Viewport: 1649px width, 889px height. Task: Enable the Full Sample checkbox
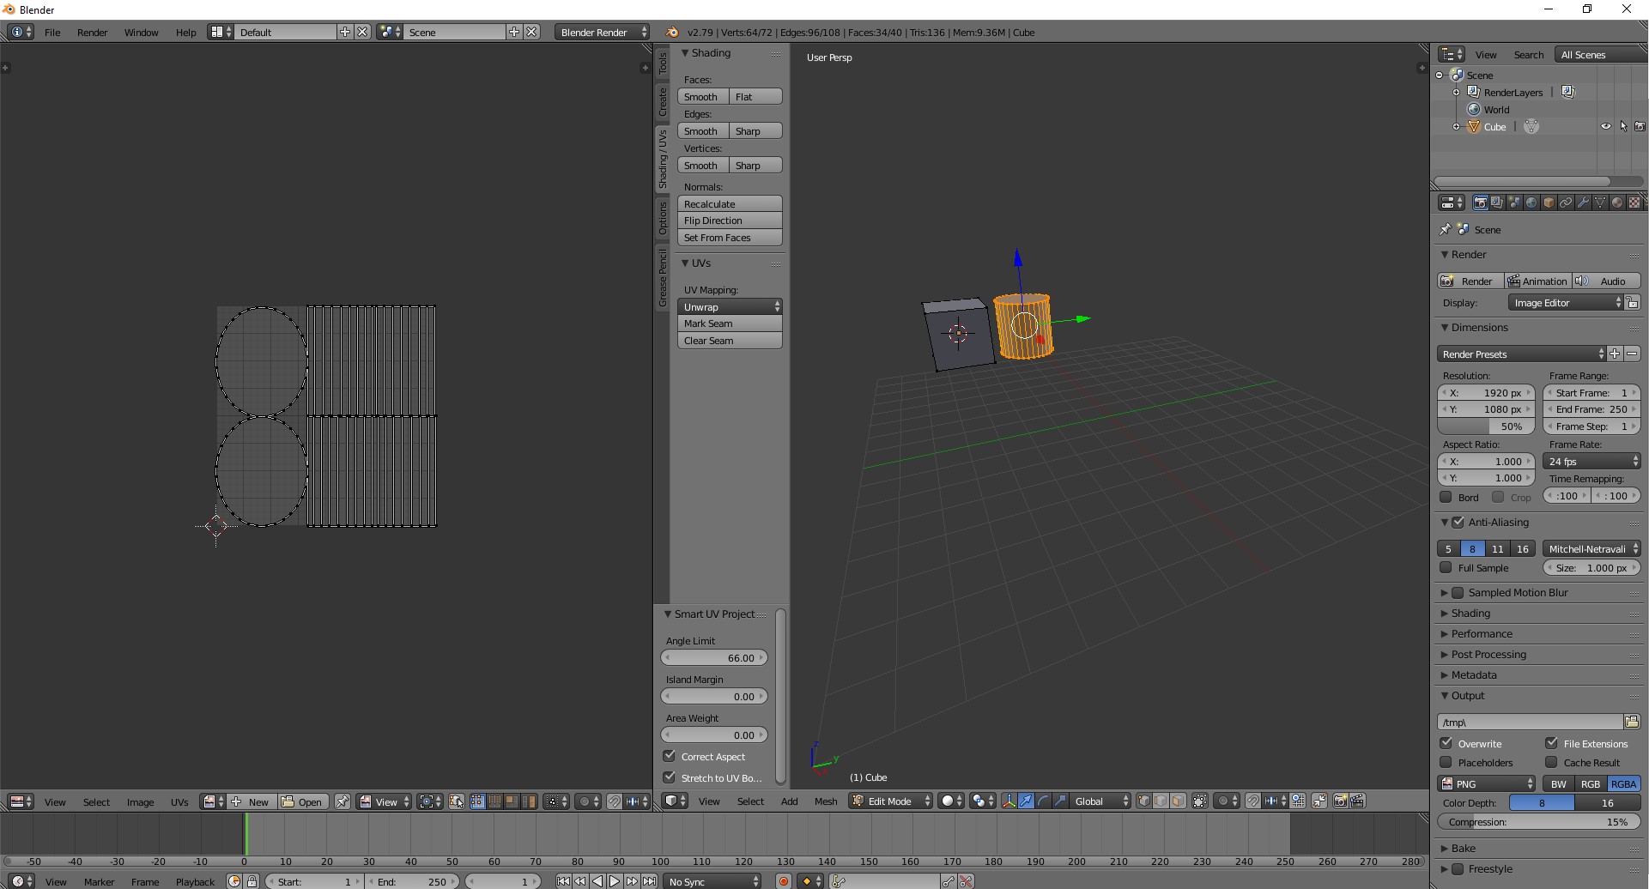[x=1446, y=567]
